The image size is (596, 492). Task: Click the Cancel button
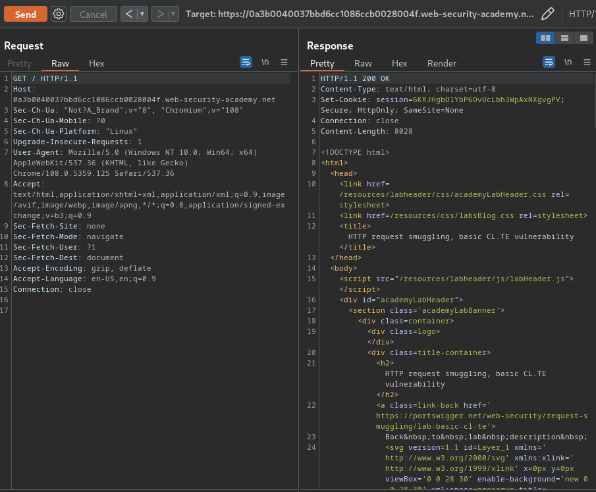tap(93, 14)
